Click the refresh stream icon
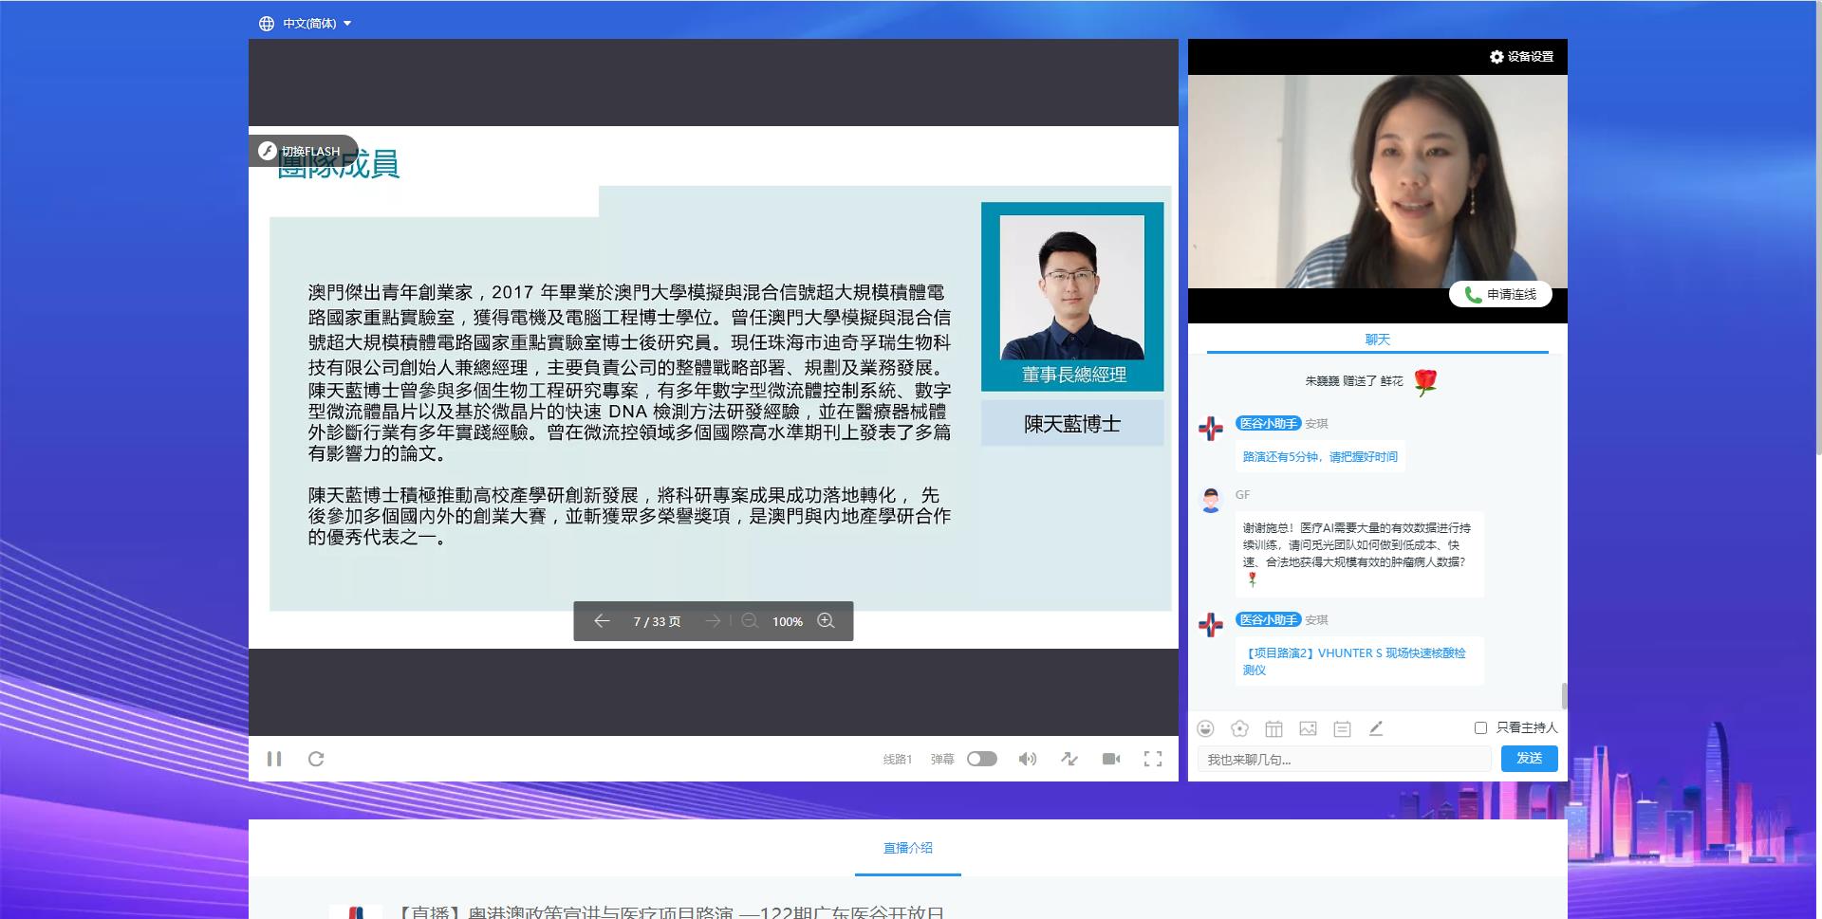The height and width of the screenshot is (919, 1822). pos(316,759)
